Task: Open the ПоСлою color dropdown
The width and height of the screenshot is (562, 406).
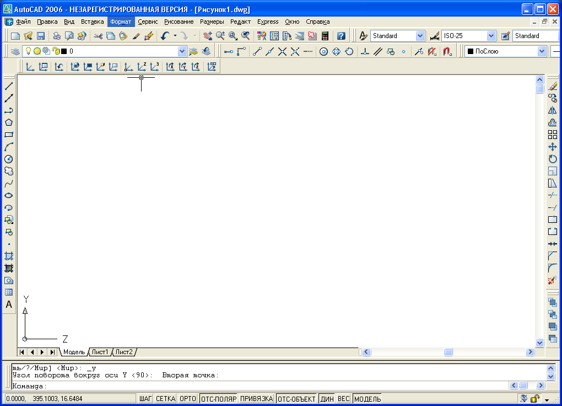Action: [x=542, y=51]
